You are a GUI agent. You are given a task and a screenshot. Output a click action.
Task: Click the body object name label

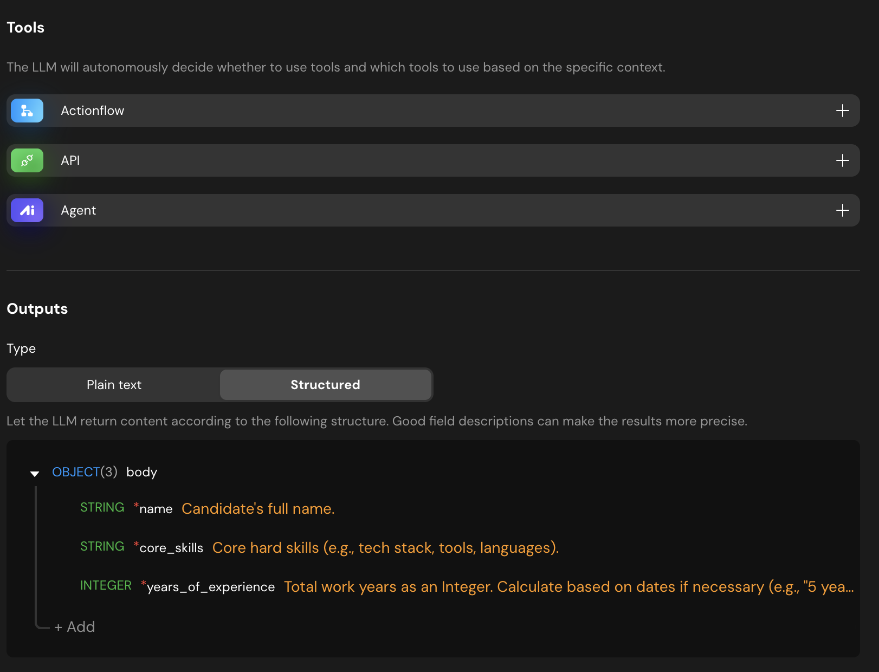pyautogui.click(x=141, y=472)
